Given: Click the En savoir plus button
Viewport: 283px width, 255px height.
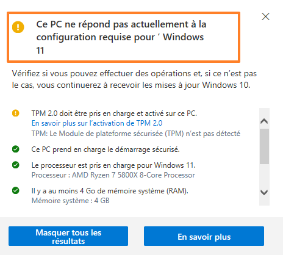Looking at the screenshot, I should click(204, 236).
